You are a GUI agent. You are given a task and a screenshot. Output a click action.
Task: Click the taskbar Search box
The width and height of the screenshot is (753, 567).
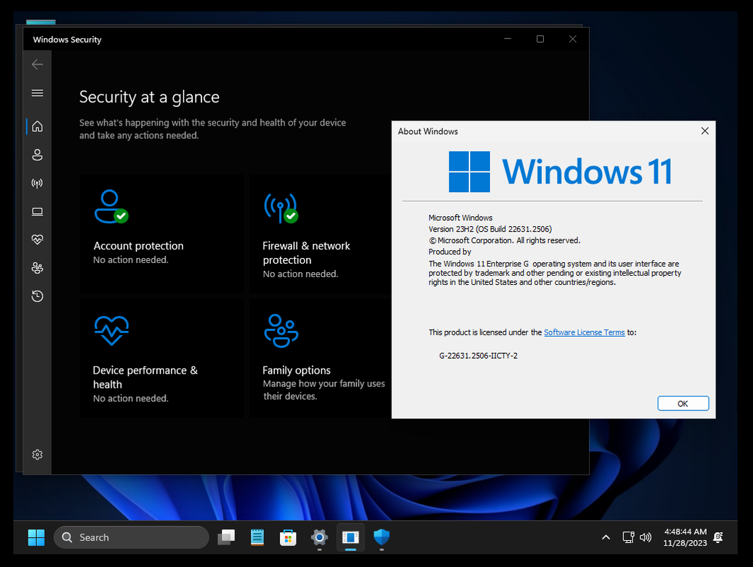point(131,537)
